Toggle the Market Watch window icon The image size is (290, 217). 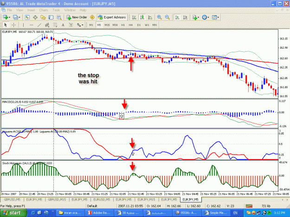[x=27, y=17]
